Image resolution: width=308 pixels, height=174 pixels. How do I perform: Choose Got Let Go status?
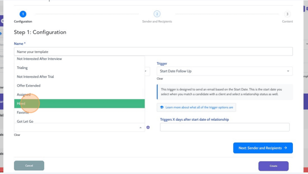point(79,121)
